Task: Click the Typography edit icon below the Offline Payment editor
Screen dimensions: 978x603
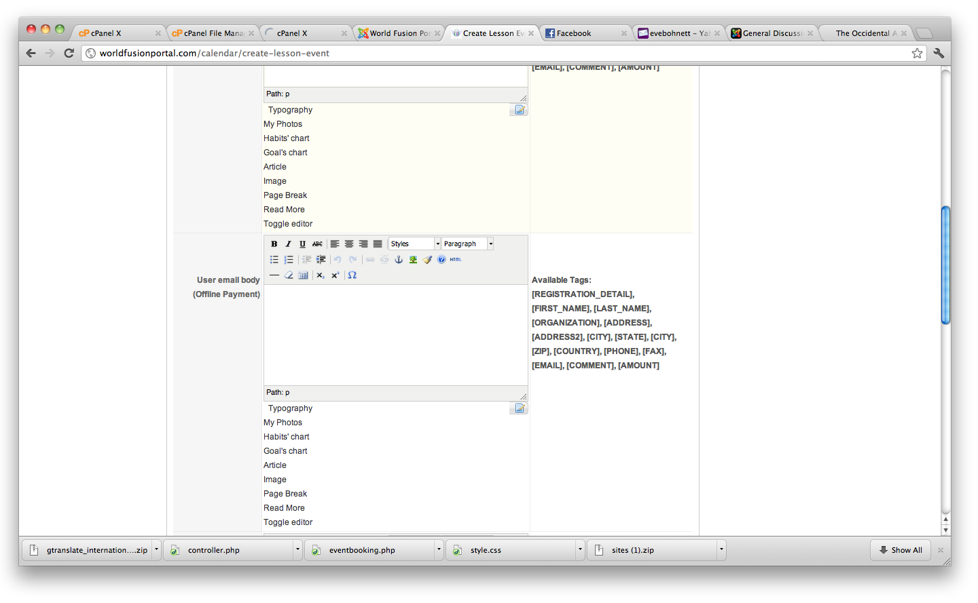Action: coord(519,408)
